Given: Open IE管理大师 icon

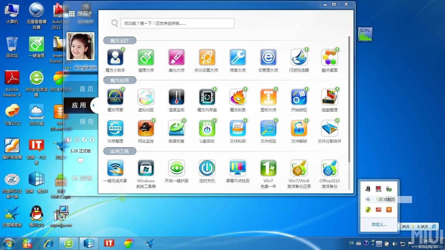Looking at the screenshot, I should pos(268,57).
